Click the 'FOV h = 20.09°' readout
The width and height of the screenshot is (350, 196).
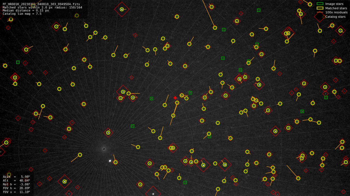(16, 188)
